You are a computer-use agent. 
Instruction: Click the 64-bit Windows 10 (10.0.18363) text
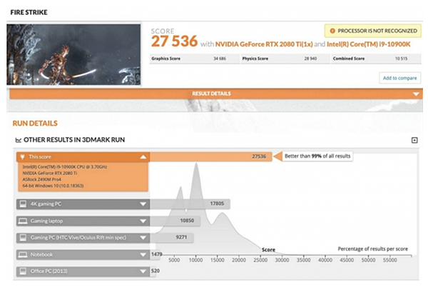[53, 186]
